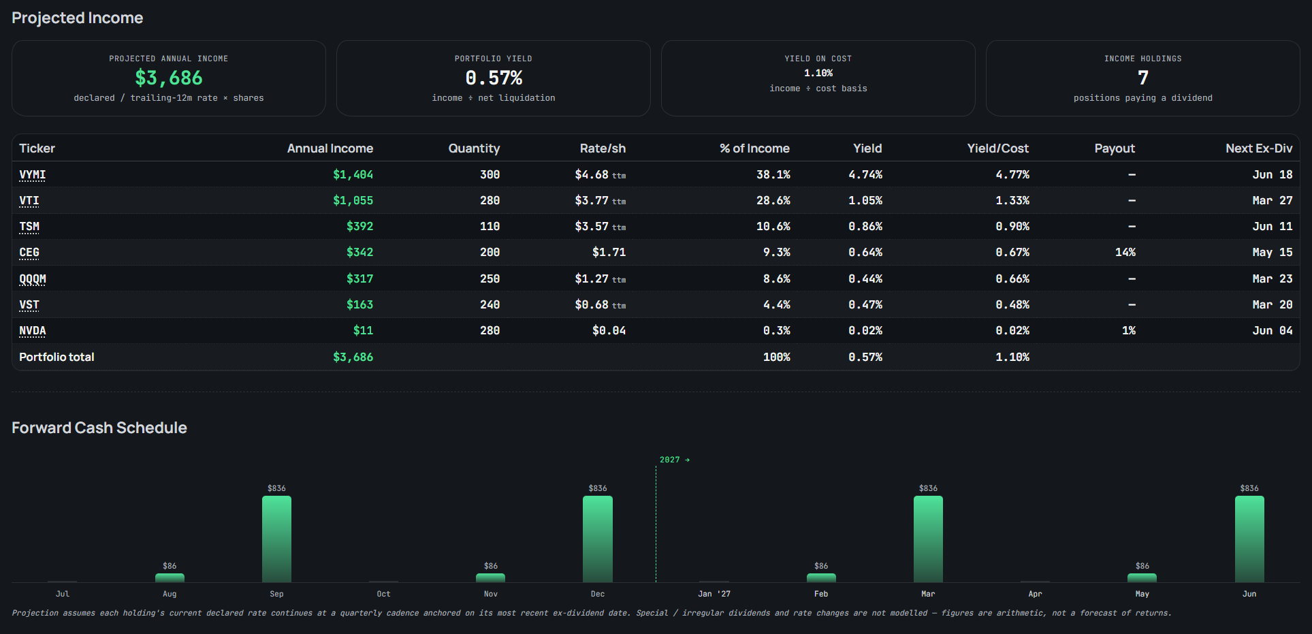Click VTI annual income $1,055
Image resolution: width=1312 pixels, height=634 pixels.
point(353,200)
